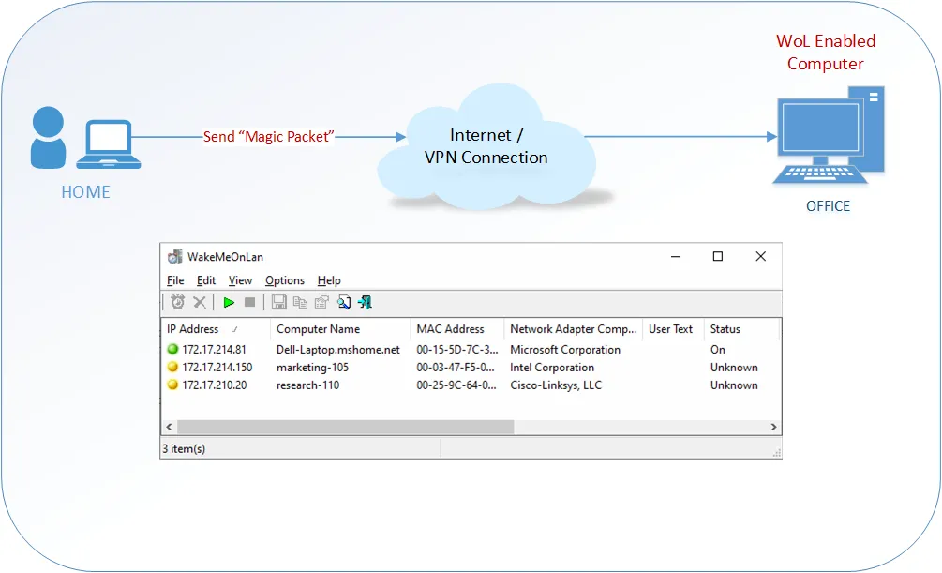This screenshot has width=942, height=573.
Task: Click the Save Selected Items floppy icon
Action: click(x=278, y=302)
